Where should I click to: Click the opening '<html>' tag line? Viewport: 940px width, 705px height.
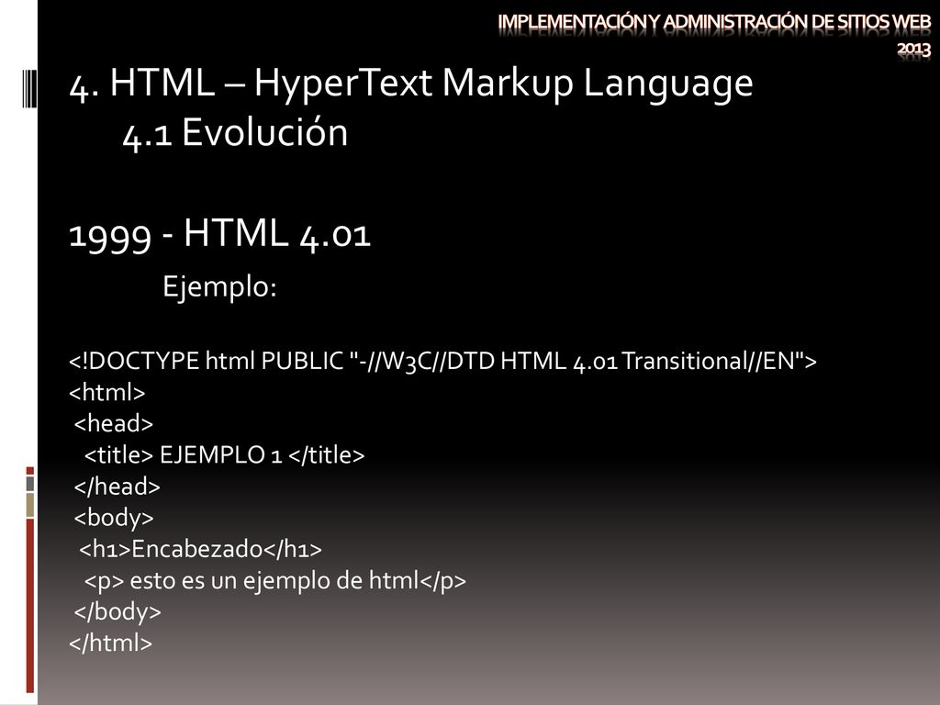point(107,393)
